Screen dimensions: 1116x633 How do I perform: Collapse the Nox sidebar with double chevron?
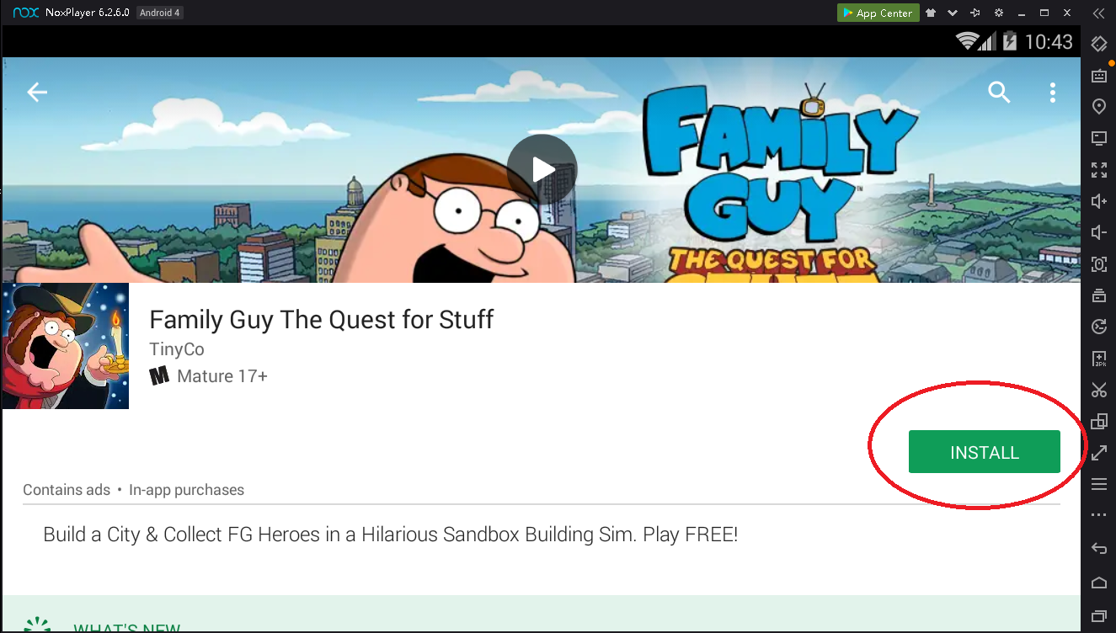(x=1098, y=13)
